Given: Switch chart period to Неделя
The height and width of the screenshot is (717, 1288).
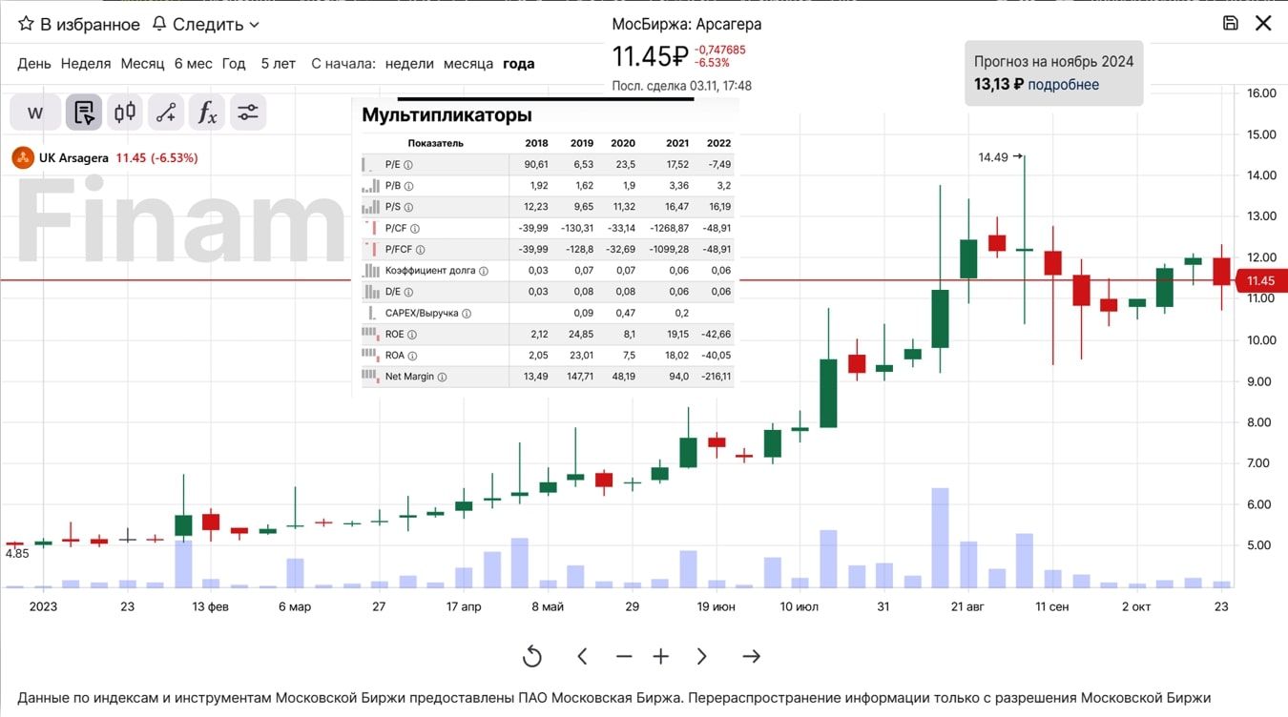Looking at the screenshot, I should click(86, 64).
